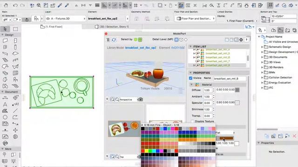
Task: Open the Home story First Floor arrow
Action: [x=257, y=21]
